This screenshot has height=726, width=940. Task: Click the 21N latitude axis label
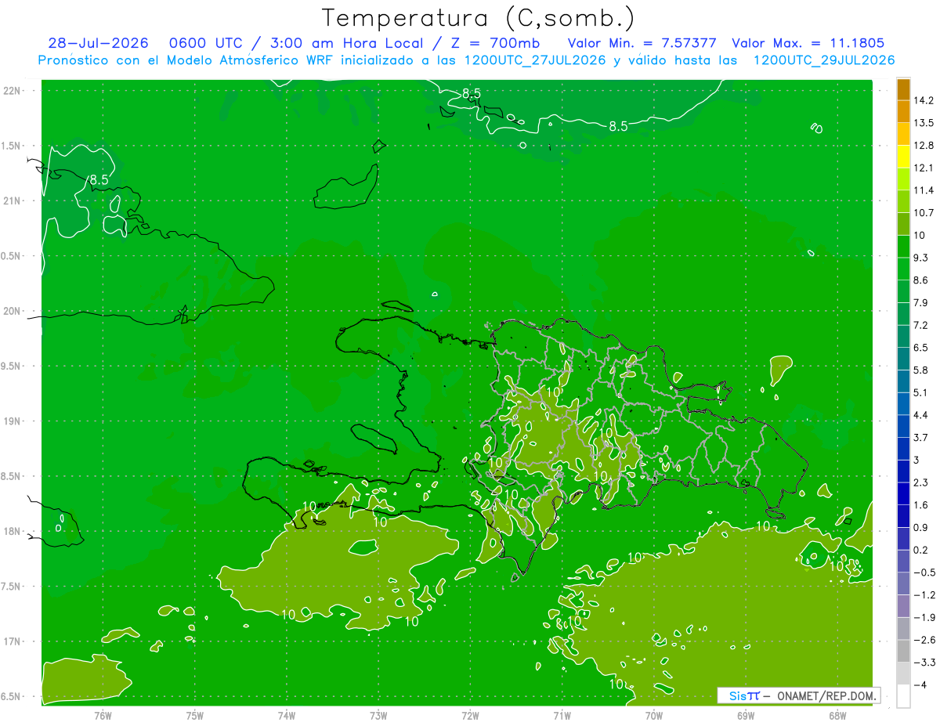pos(12,200)
